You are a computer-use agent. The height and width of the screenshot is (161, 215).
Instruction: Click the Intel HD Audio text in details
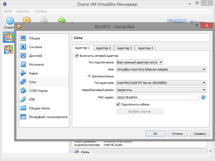click(113, 145)
